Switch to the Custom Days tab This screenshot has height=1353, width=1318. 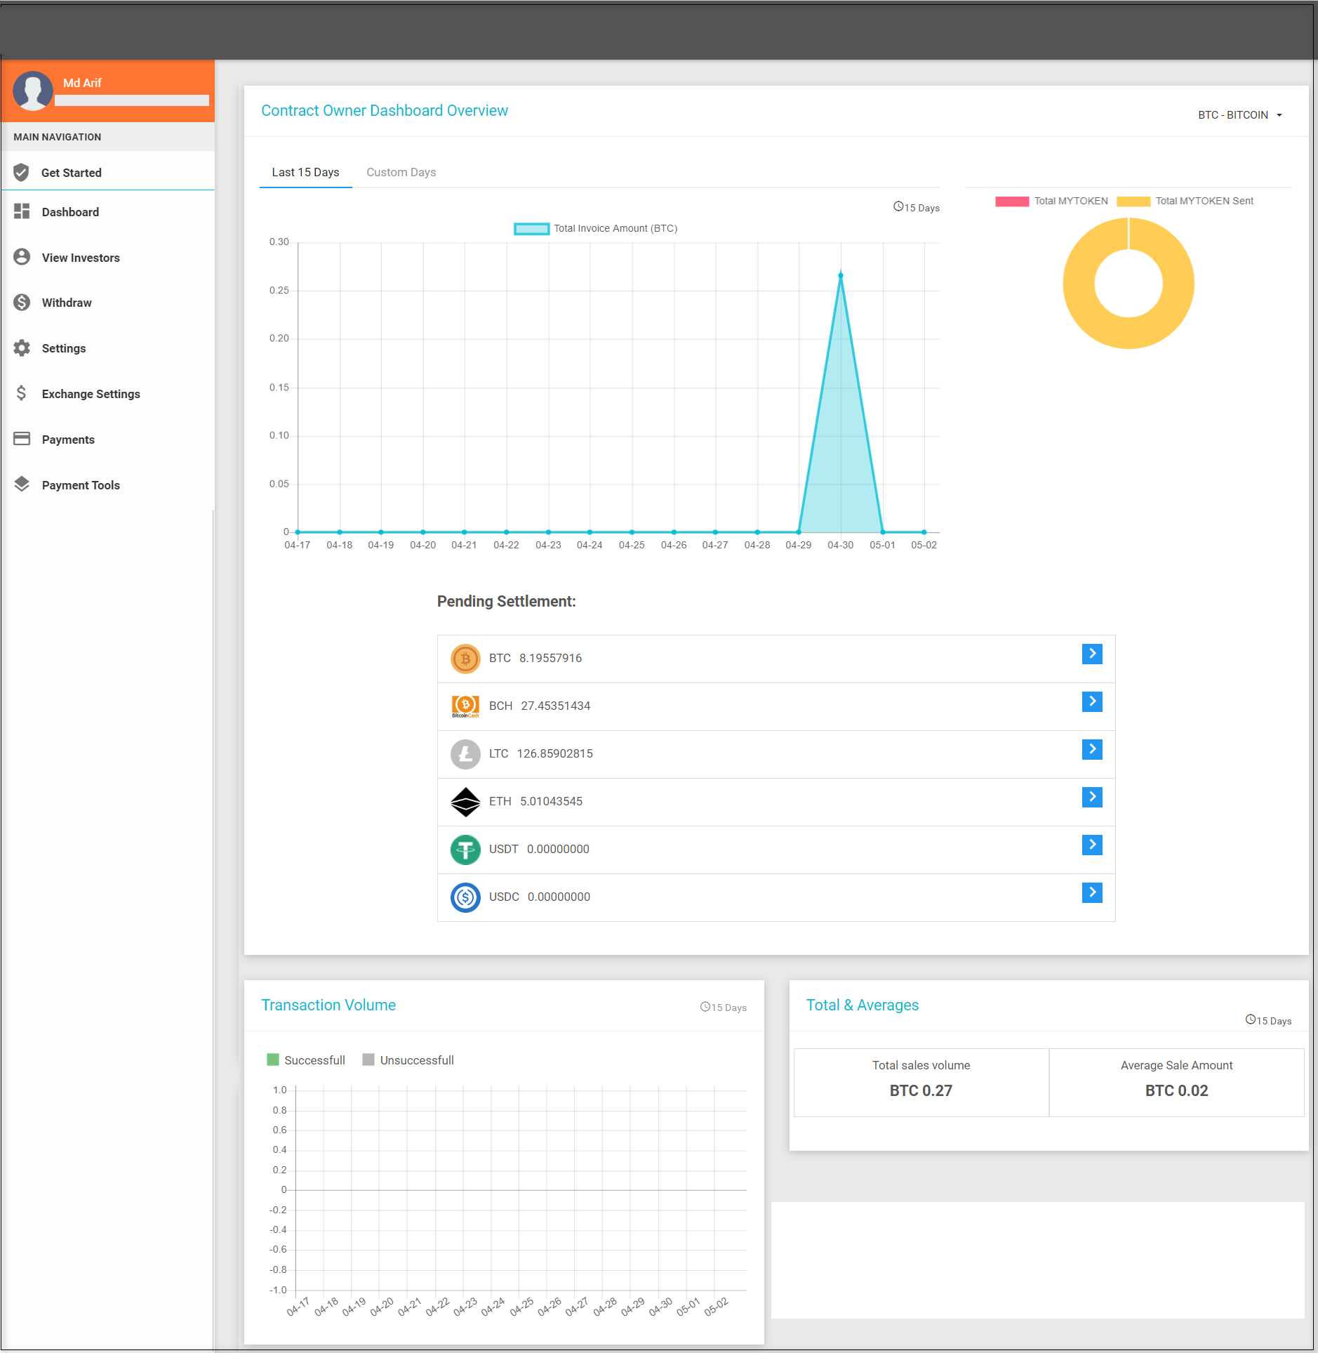[401, 172]
